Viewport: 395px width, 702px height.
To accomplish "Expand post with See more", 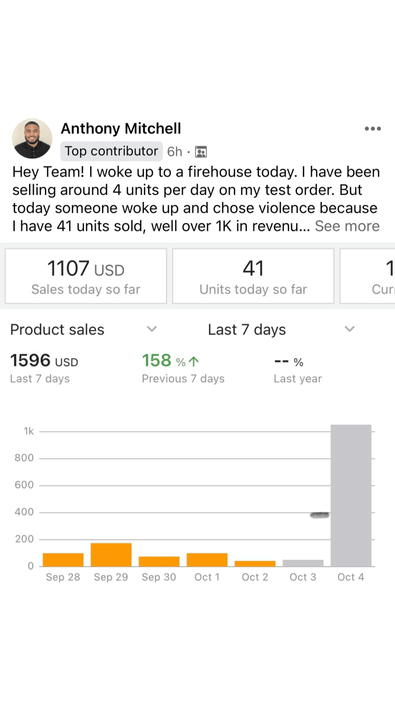I will point(347,226).
